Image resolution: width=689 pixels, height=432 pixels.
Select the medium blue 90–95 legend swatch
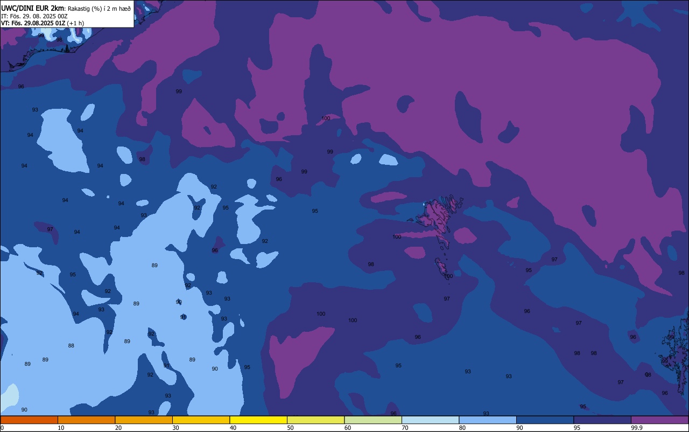click(x=545, y=420)
